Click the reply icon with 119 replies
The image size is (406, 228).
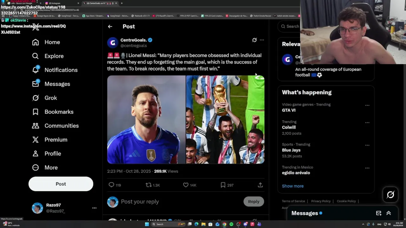[111, 185]
